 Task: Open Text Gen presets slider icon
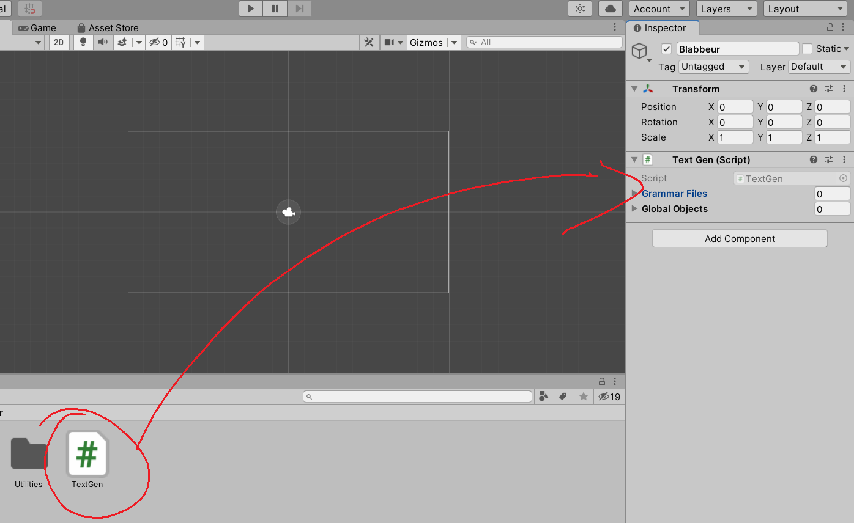[829, 160]
